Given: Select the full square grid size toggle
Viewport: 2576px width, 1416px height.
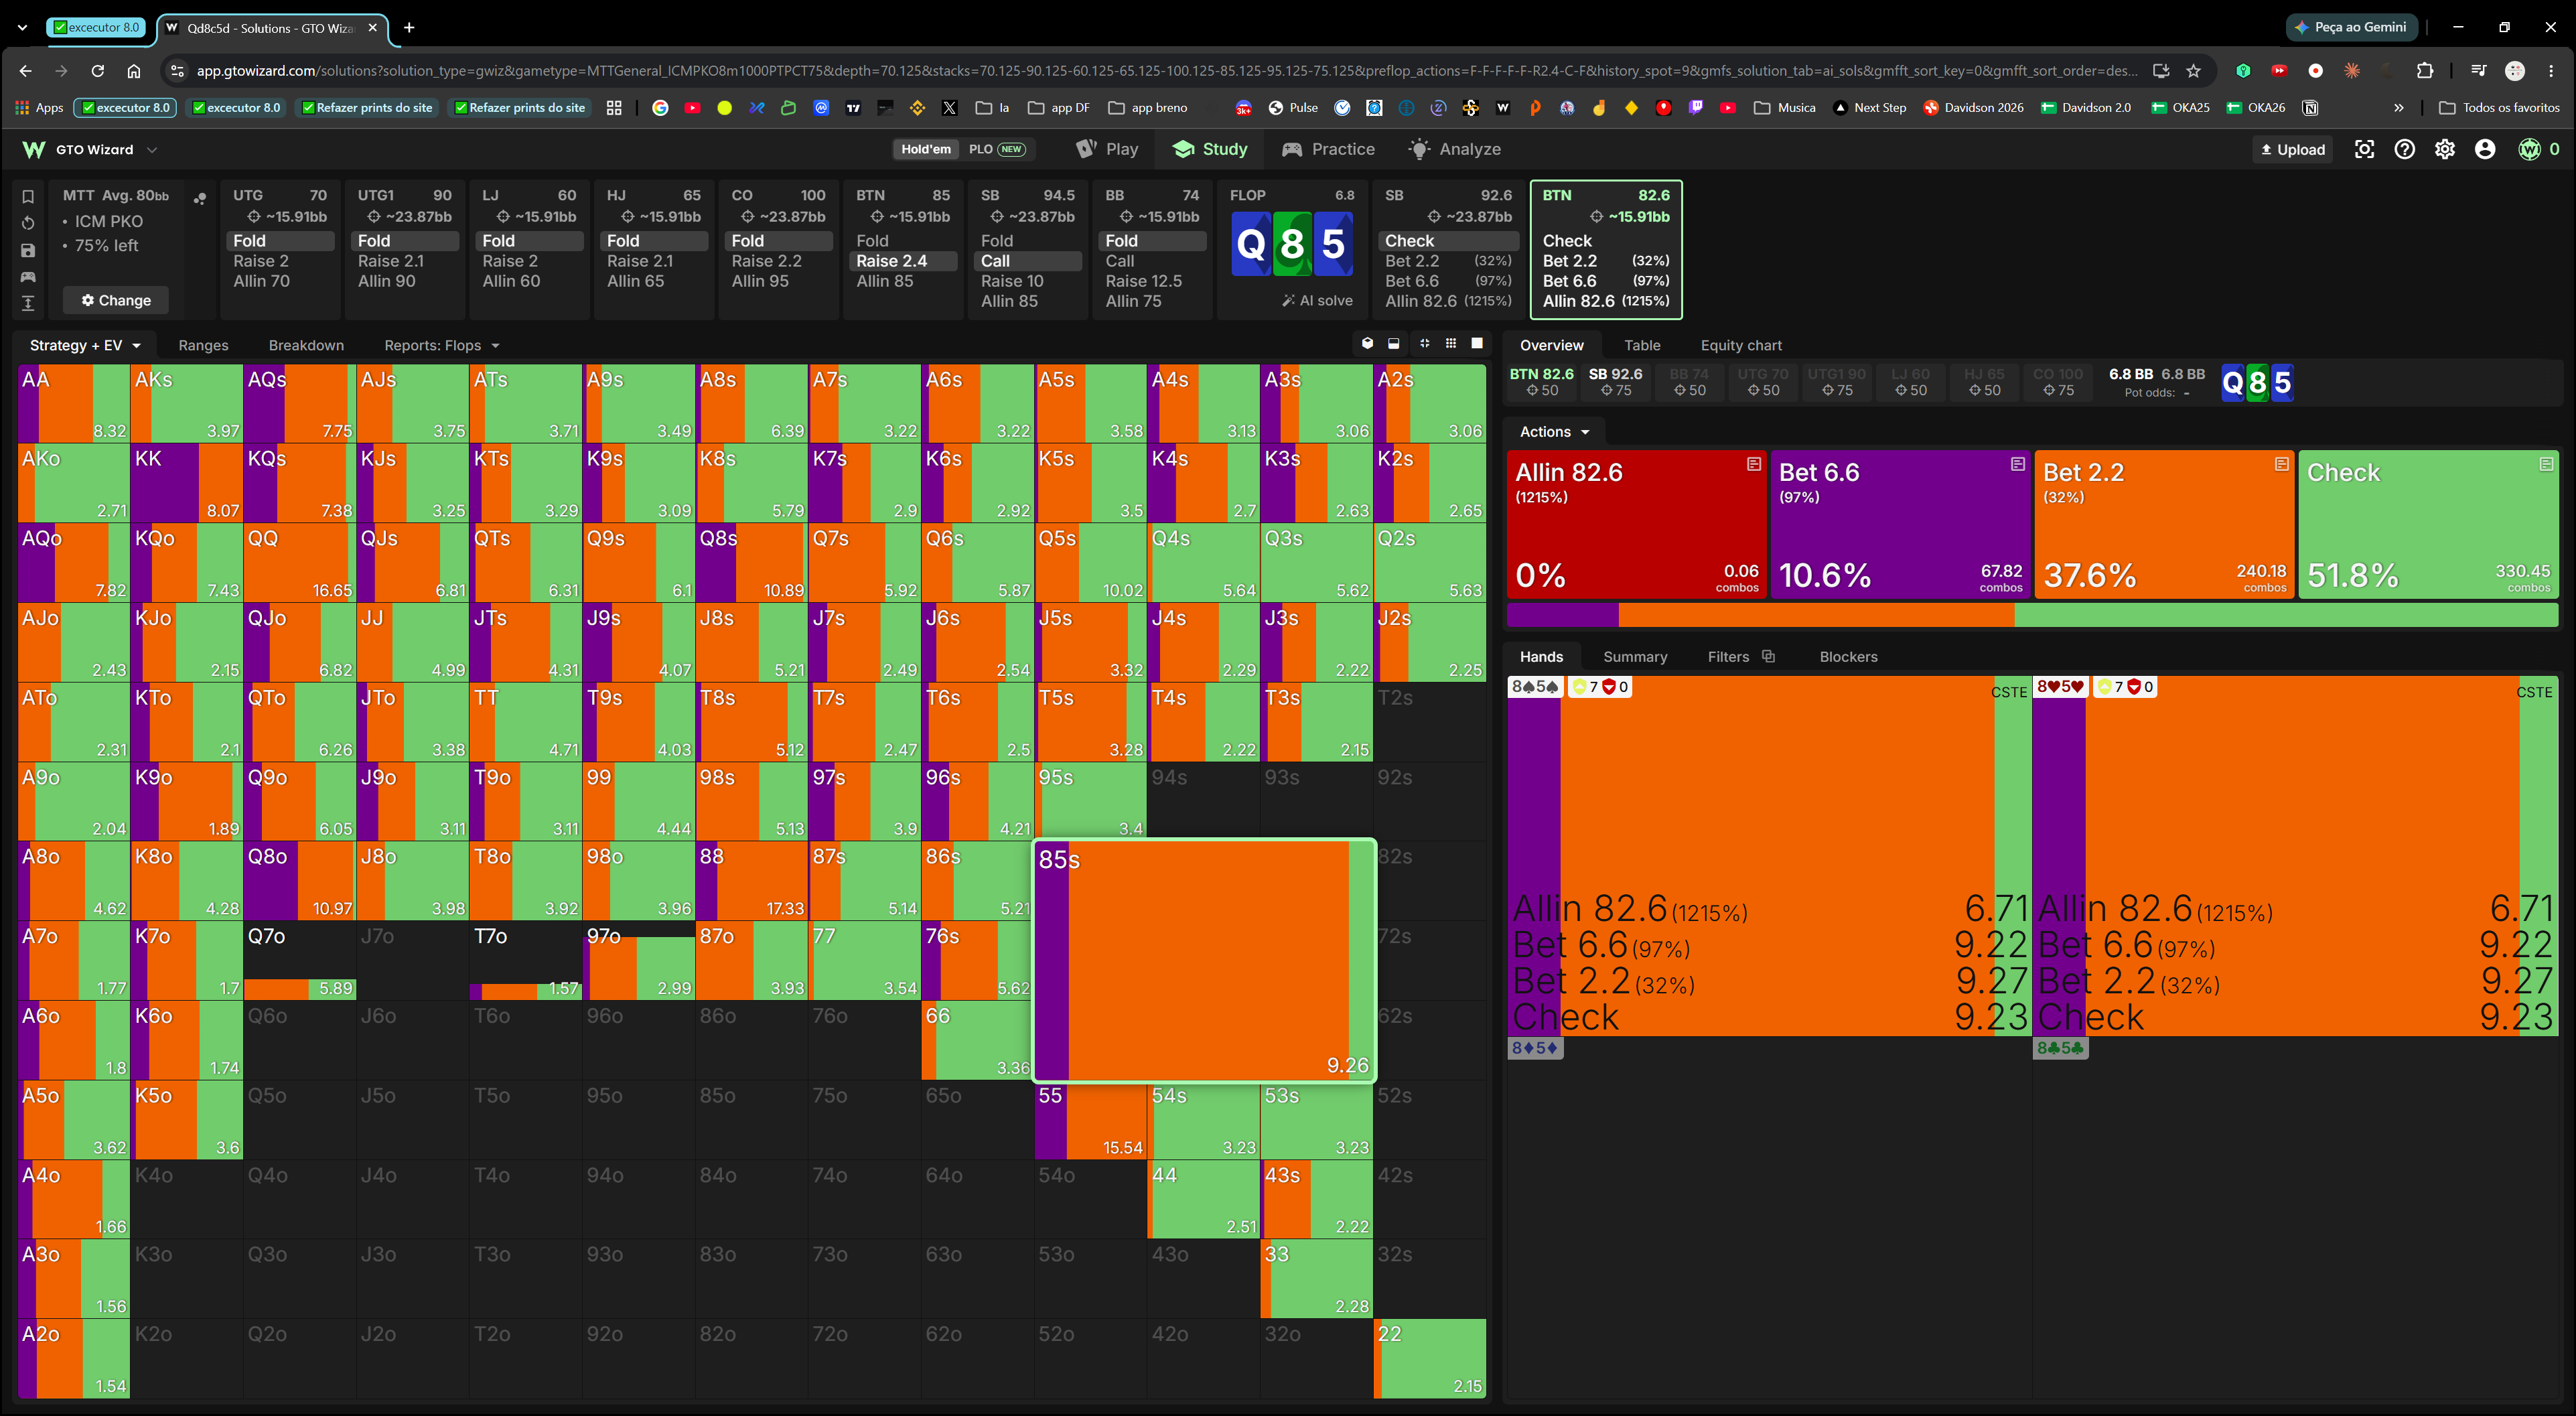Looking at the screenshot, I should [1477, 343].
